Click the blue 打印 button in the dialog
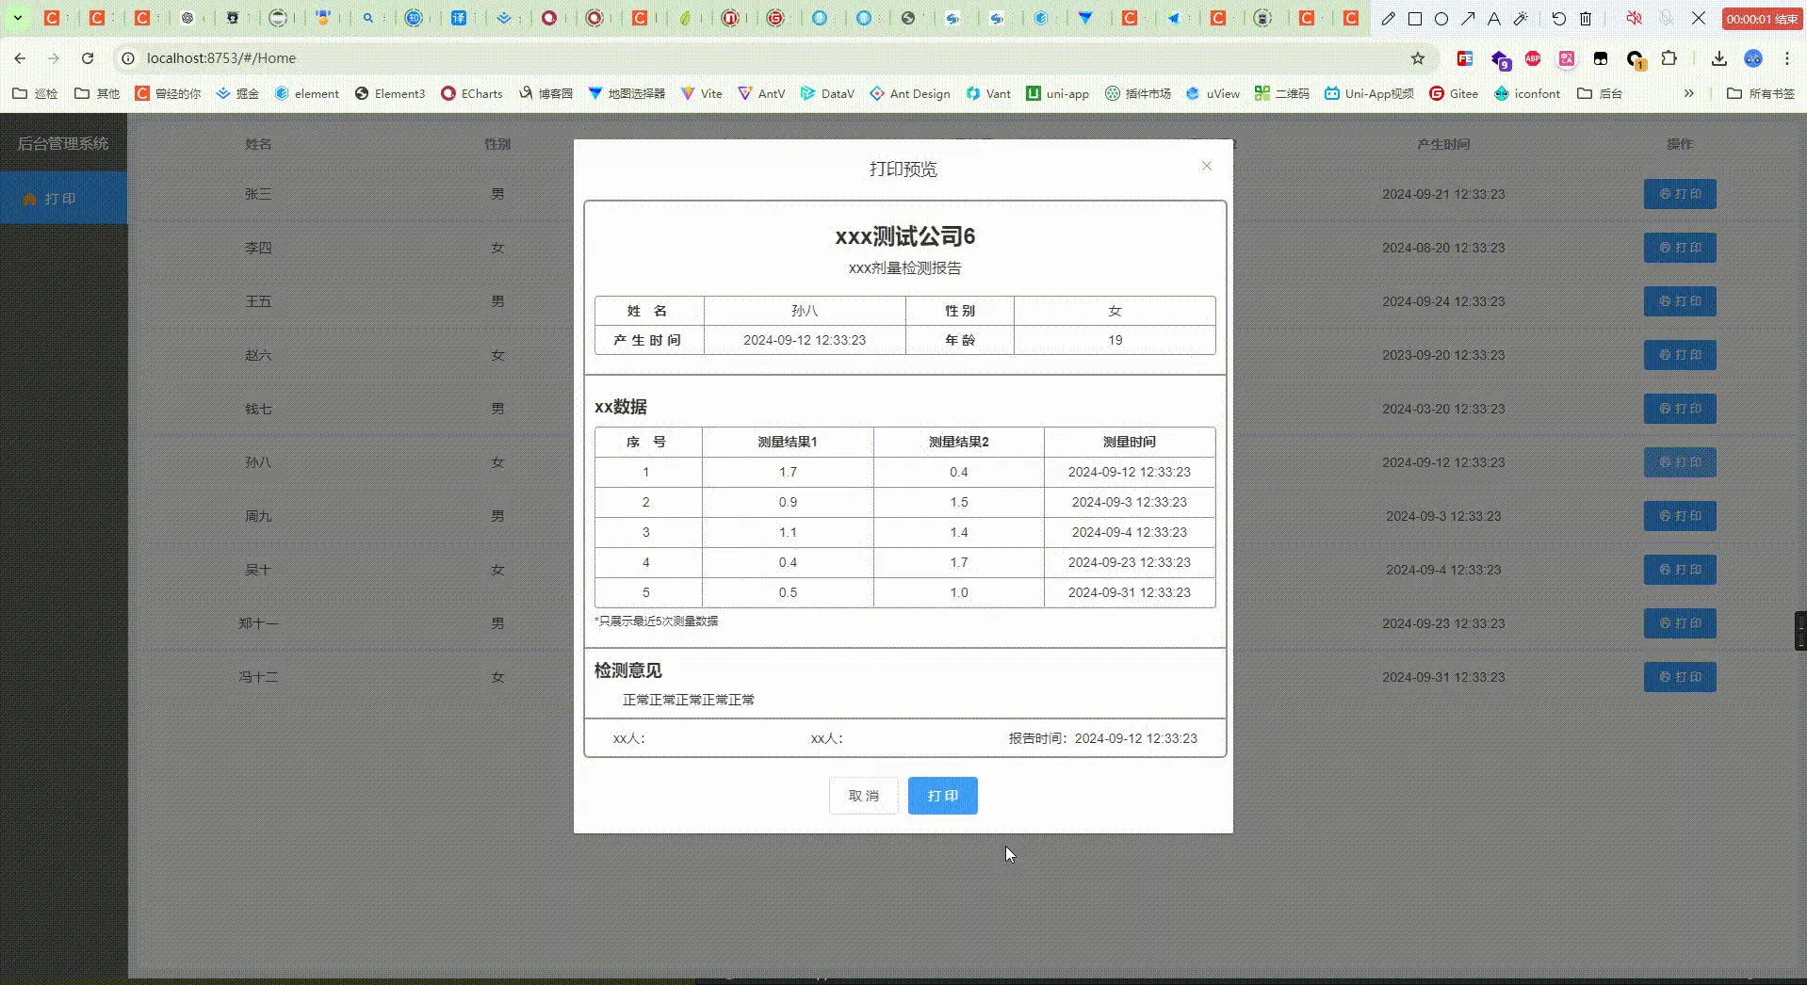 pyautogui.click(x=942, y=796)
